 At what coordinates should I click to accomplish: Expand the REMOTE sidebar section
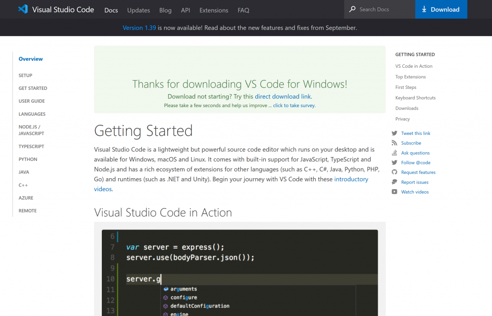pos(27,211)
